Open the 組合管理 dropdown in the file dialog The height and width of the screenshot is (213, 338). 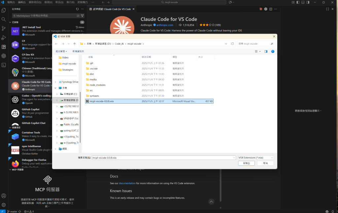click(x=61, y=51)
